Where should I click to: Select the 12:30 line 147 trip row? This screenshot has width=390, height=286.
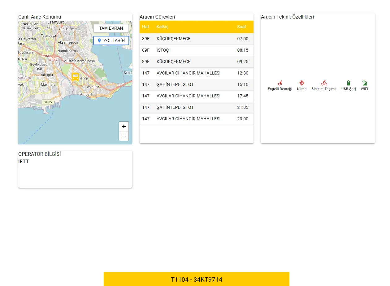(x=196, y=73)
